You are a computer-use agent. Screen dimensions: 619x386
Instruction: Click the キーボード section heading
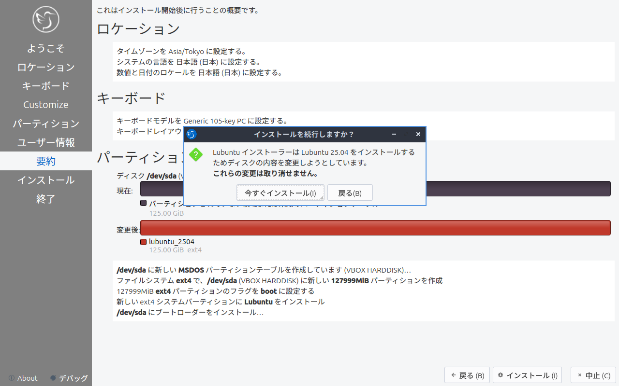click(132, 98)
